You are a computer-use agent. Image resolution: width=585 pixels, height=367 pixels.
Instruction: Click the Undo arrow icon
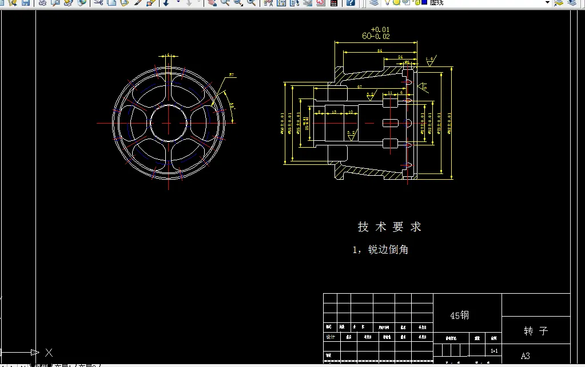click(166, 3)
